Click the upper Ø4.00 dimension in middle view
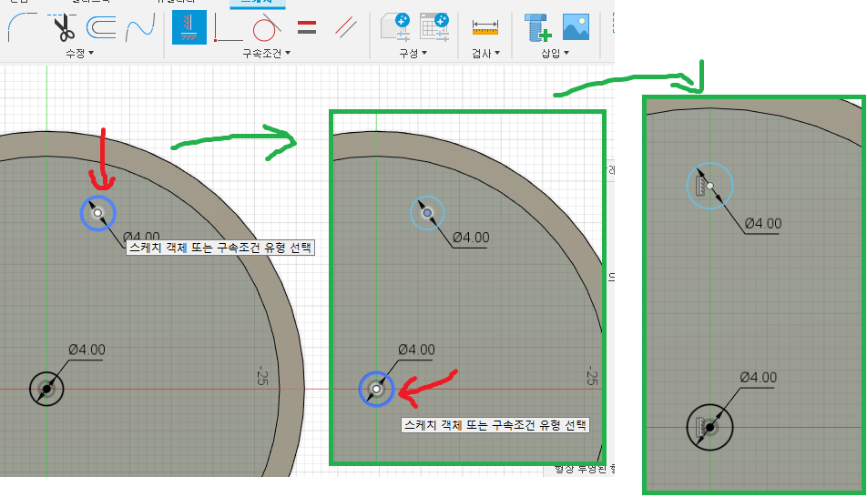 click(471, 238)
